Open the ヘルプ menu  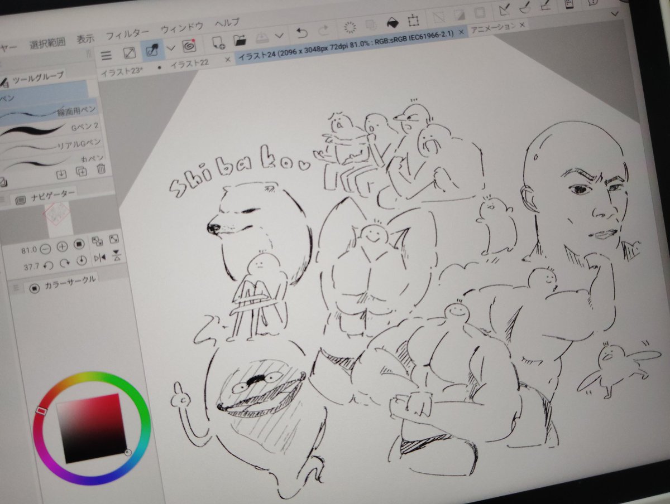(x=227, y=23)
